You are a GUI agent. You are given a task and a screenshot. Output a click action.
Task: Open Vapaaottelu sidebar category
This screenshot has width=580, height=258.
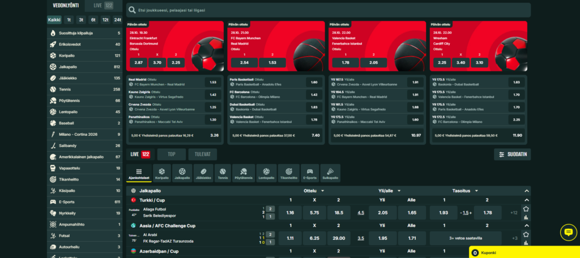pos(85,168)
